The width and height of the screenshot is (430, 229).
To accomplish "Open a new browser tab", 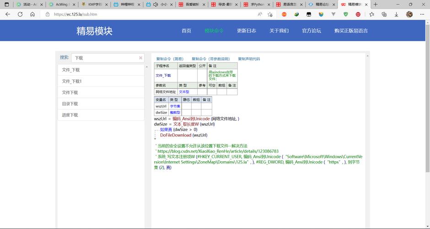I will [376, 5].
